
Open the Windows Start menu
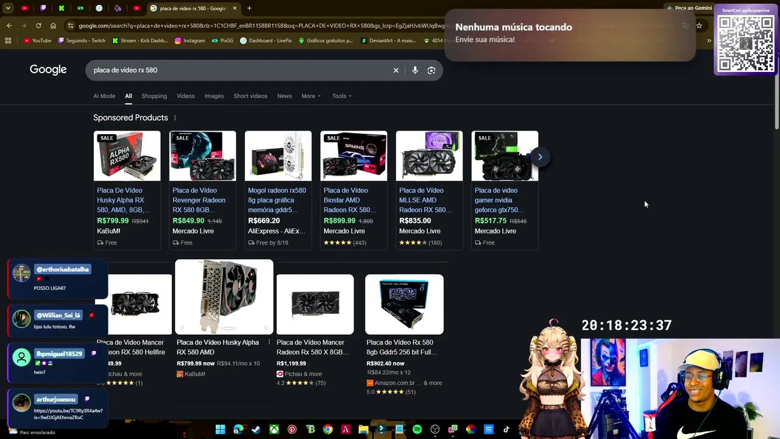tap(220, 429)
